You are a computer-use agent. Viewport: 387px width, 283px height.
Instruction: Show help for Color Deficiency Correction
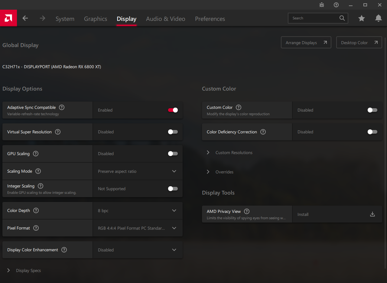(x=263, y=132)
